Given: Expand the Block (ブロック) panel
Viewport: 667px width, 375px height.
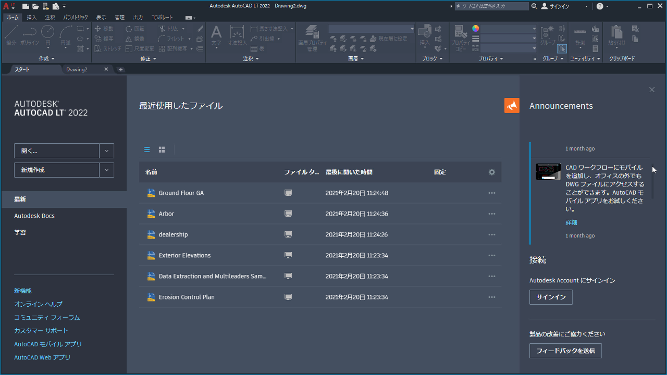Looking at the screenshot, I should (432, 59).
